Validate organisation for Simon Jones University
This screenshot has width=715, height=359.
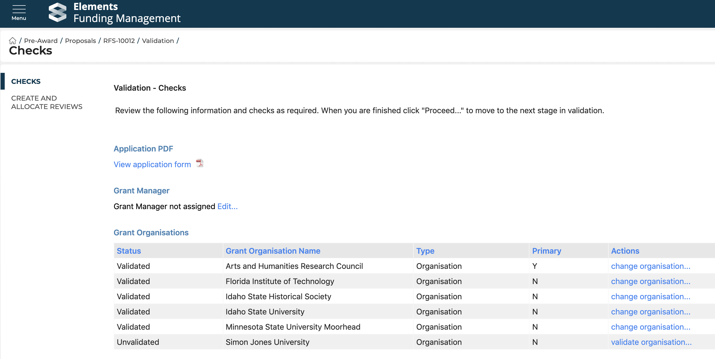coord(651,342)
